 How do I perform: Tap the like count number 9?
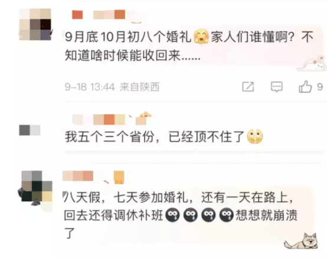coord(320,87)
